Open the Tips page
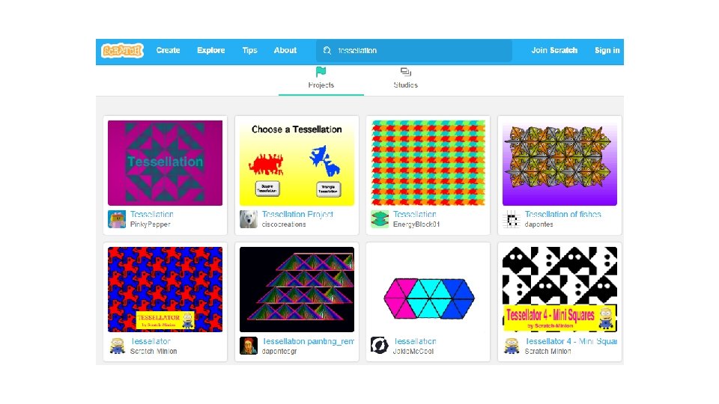Image resolution: width=719 pixels, height=404 pixels. tap(249, 50)
